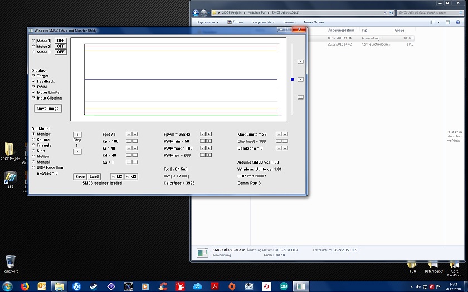Select Square out mode
The image size is (468, 292).
pyautogui.click(x=33, y=140)
